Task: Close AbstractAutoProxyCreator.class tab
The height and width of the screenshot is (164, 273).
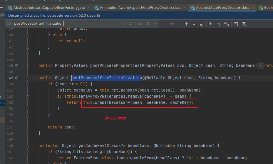Action: click(x=253, y=7)
